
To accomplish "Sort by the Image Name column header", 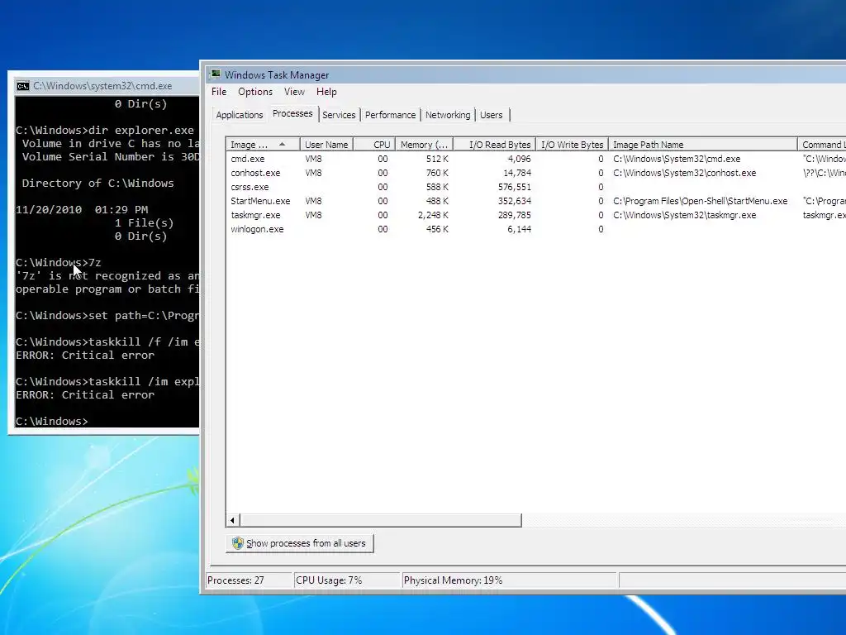I will click(263, 144).
